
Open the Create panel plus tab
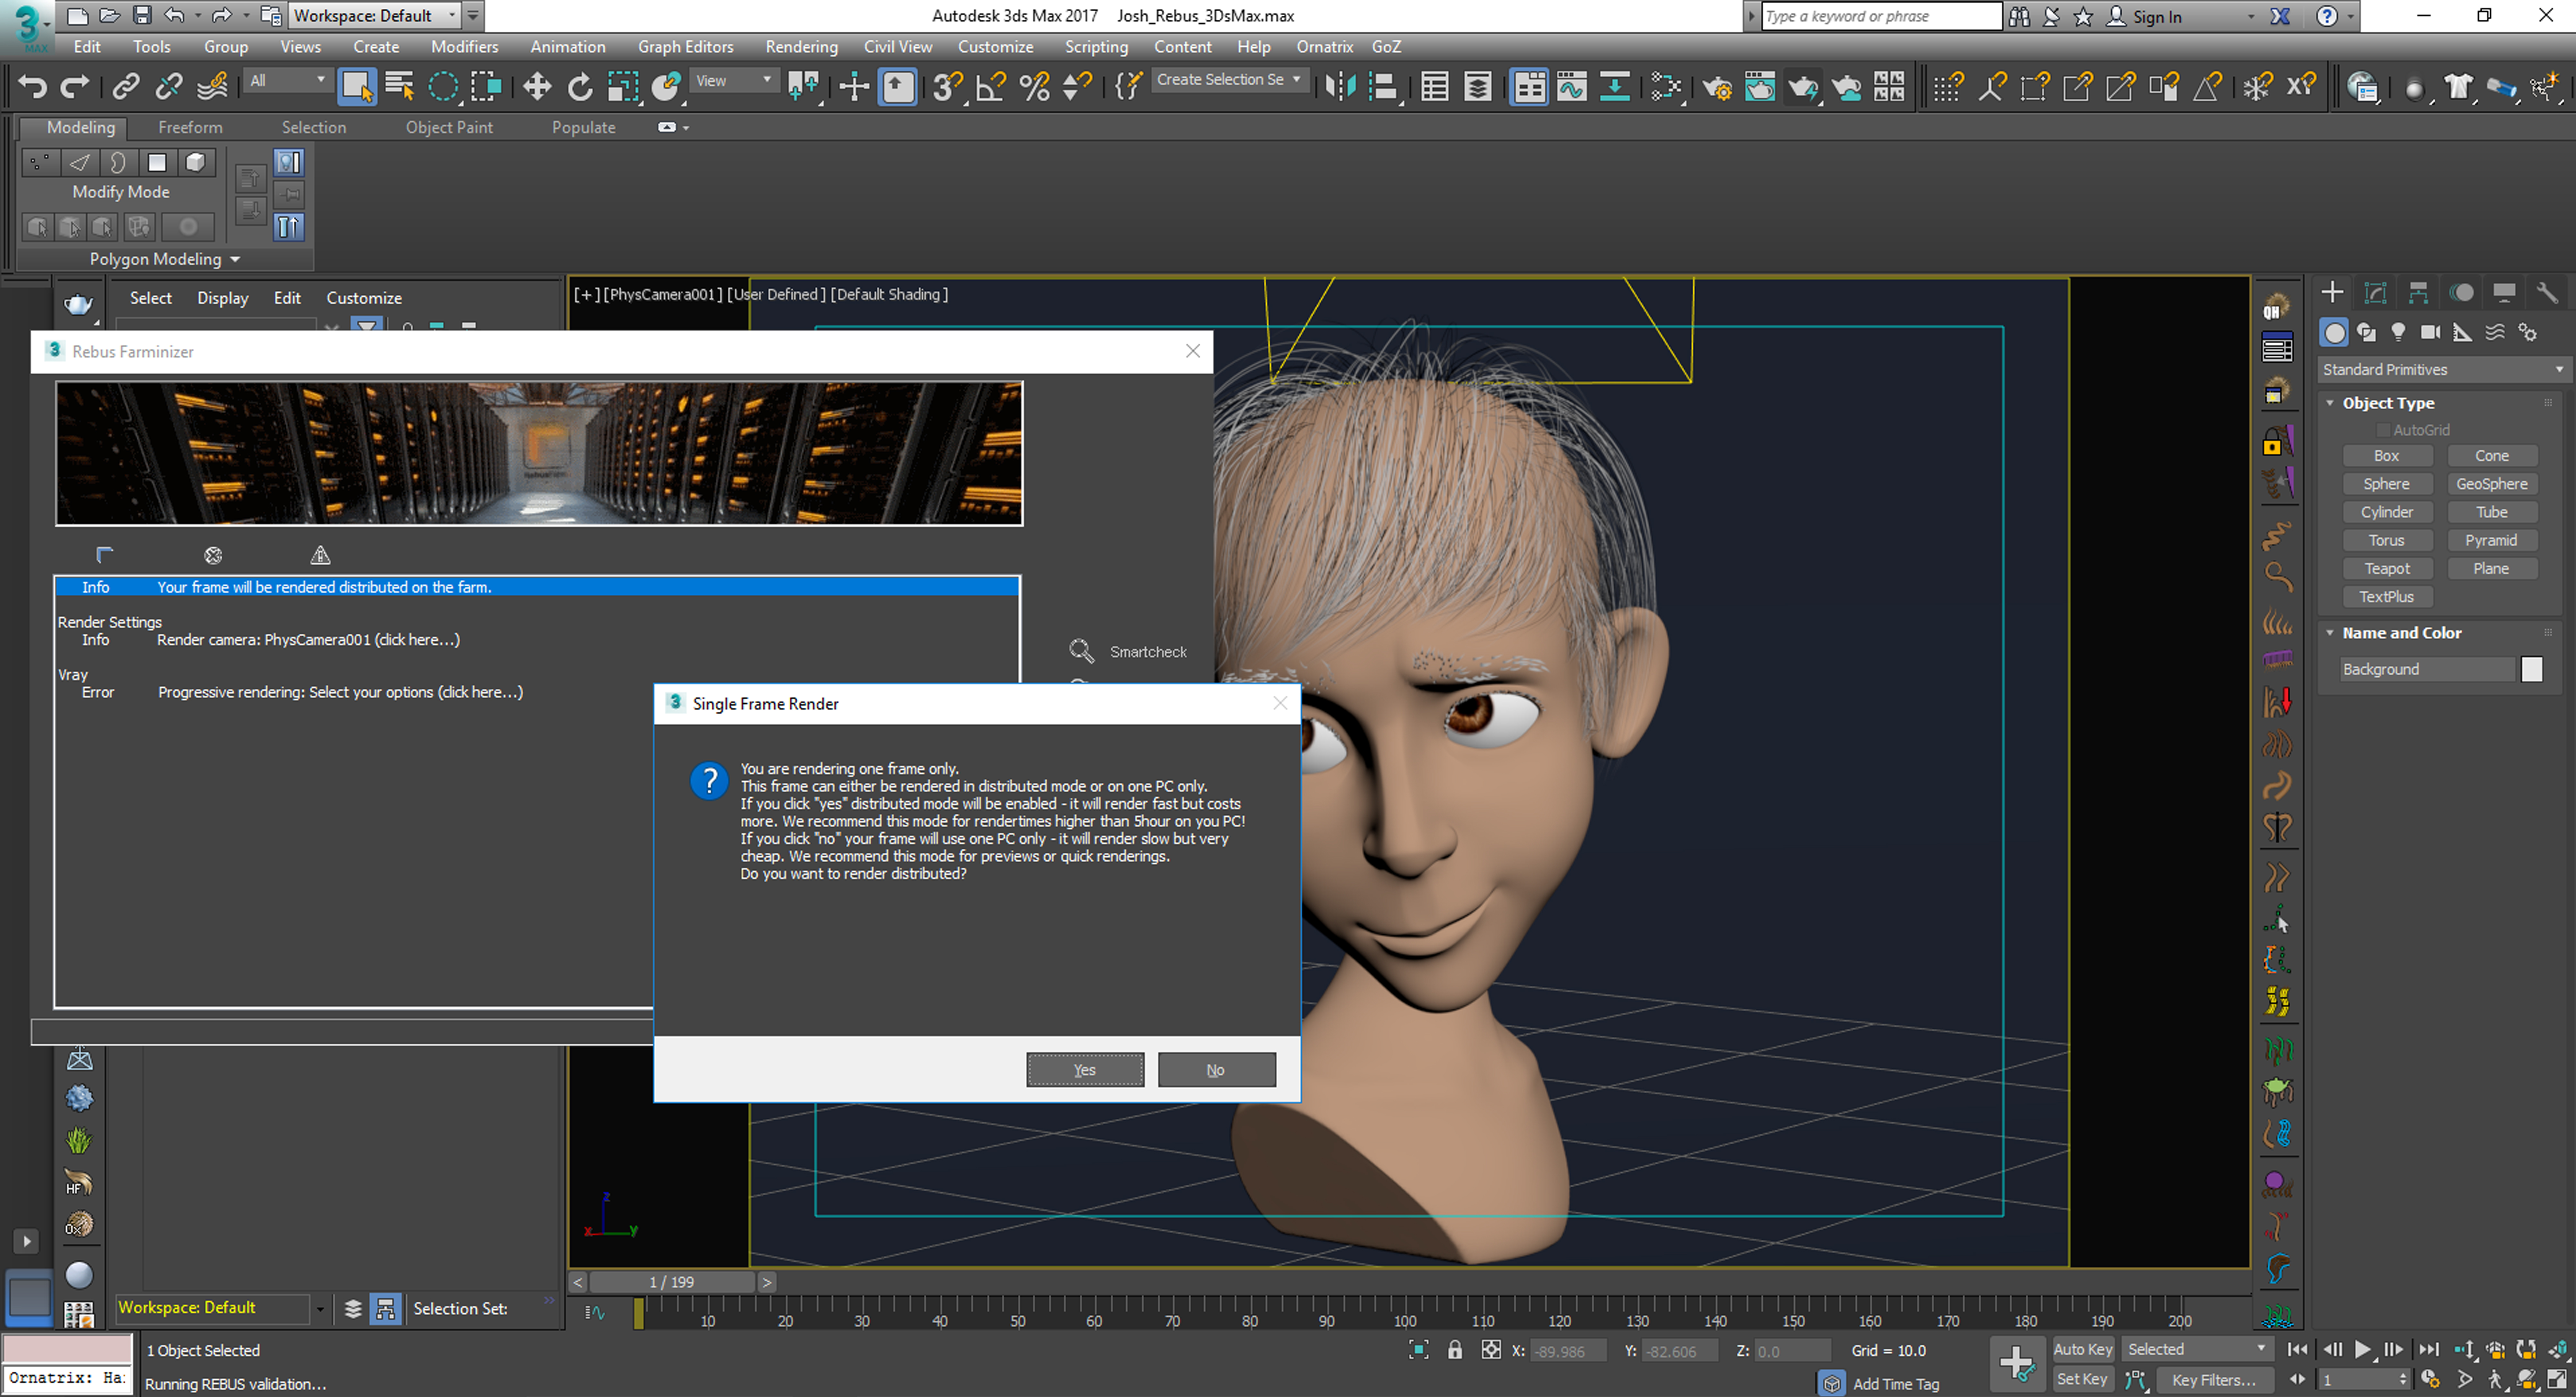coord(2332,292)
